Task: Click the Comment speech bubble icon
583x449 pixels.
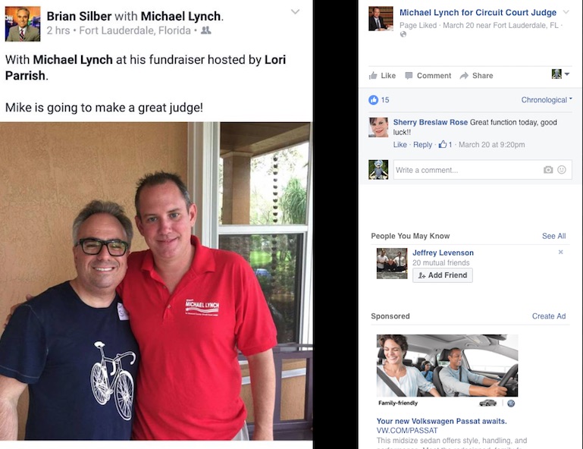Action: click(409, 76)
